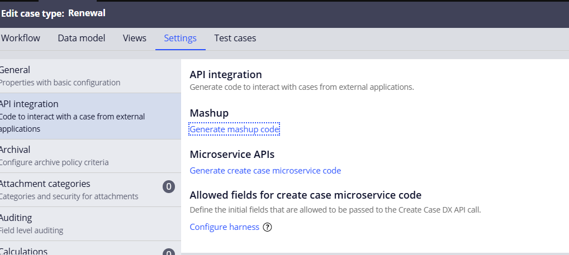Click the Calculations count badge
This screenshot has width=569, height=255.
tap(169, 253)
